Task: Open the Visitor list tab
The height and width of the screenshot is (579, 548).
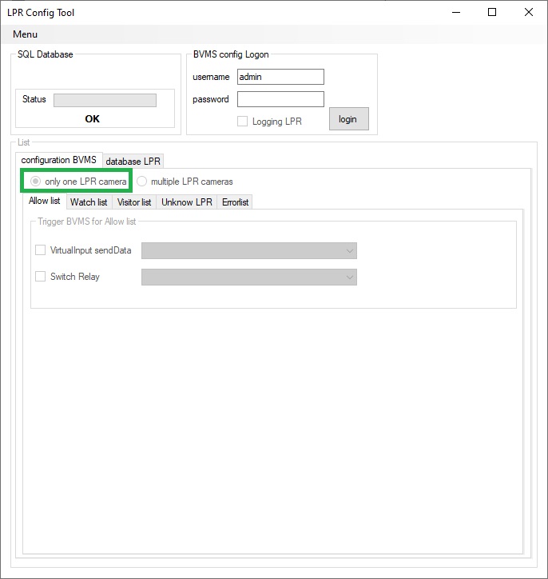Action: [134, 202]
